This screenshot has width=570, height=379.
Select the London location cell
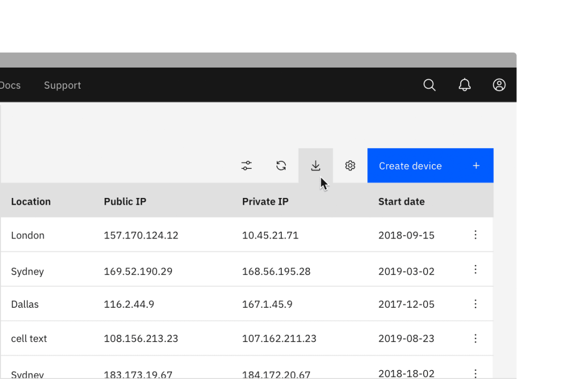pyautogui.click(x=27, y=235)
